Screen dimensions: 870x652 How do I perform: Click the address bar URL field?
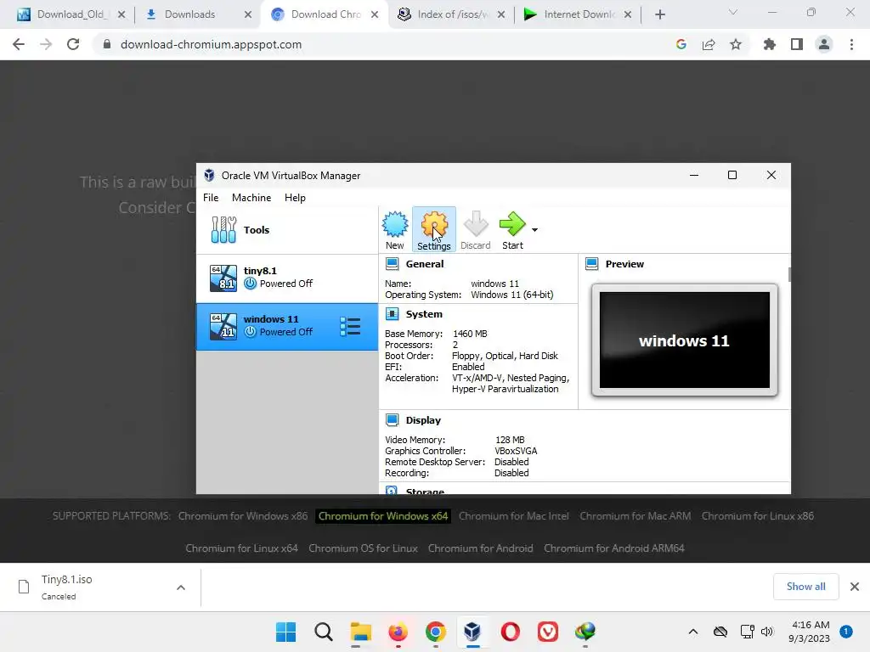coord(383,44)
